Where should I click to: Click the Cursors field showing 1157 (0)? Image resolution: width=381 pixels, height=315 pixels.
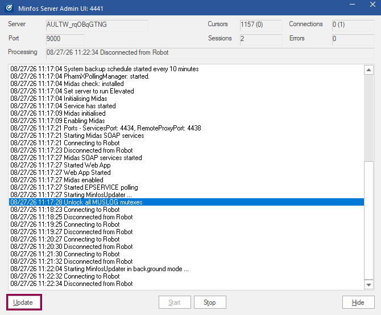pos(261,25)
